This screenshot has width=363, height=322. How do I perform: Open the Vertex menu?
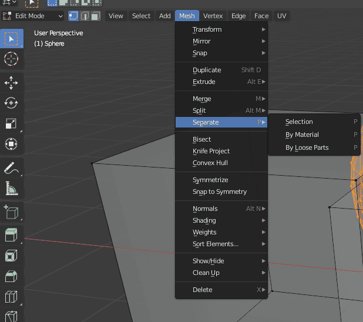213,16
